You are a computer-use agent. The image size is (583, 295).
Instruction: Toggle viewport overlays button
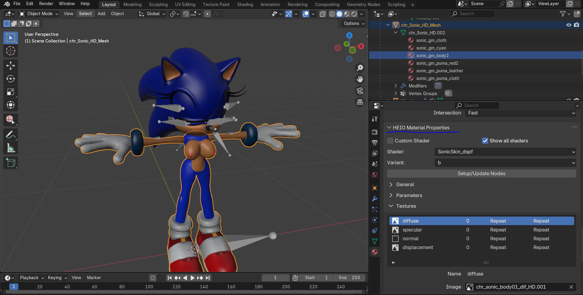coord(306,14)
